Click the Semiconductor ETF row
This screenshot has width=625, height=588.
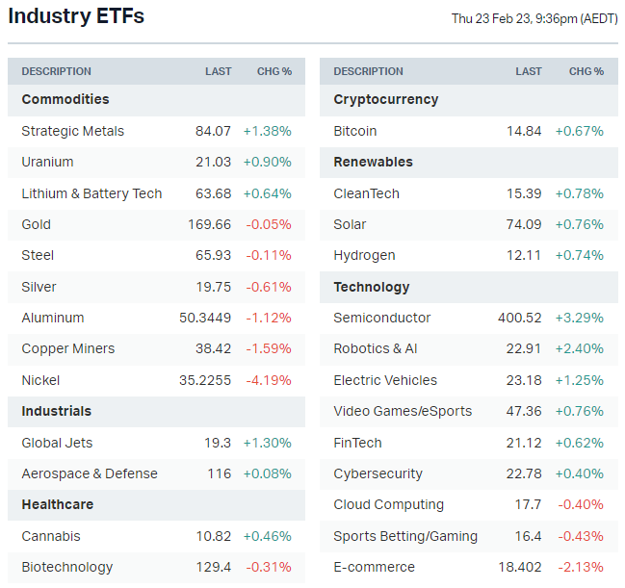(x=382, y=318)
